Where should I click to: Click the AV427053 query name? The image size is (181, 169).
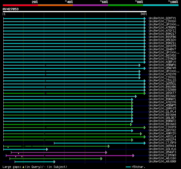point(11,9)
